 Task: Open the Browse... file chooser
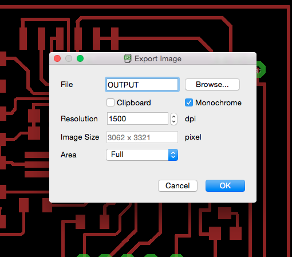(x=212, y=84)
